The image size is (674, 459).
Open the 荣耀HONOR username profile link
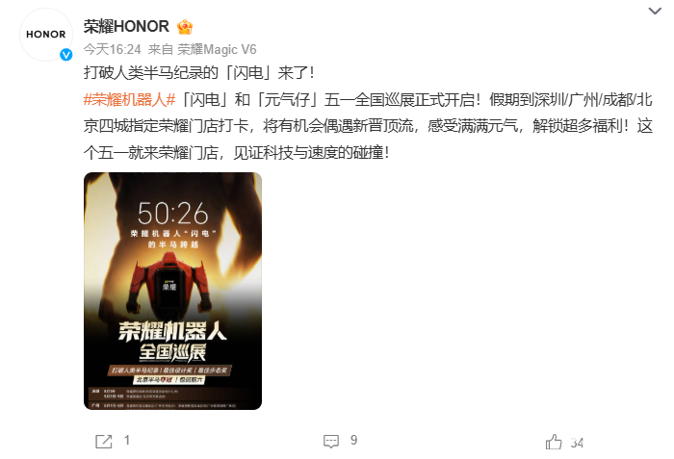click(126, 27)
